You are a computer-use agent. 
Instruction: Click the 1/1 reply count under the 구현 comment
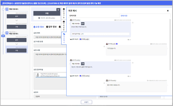pos(129,76)
